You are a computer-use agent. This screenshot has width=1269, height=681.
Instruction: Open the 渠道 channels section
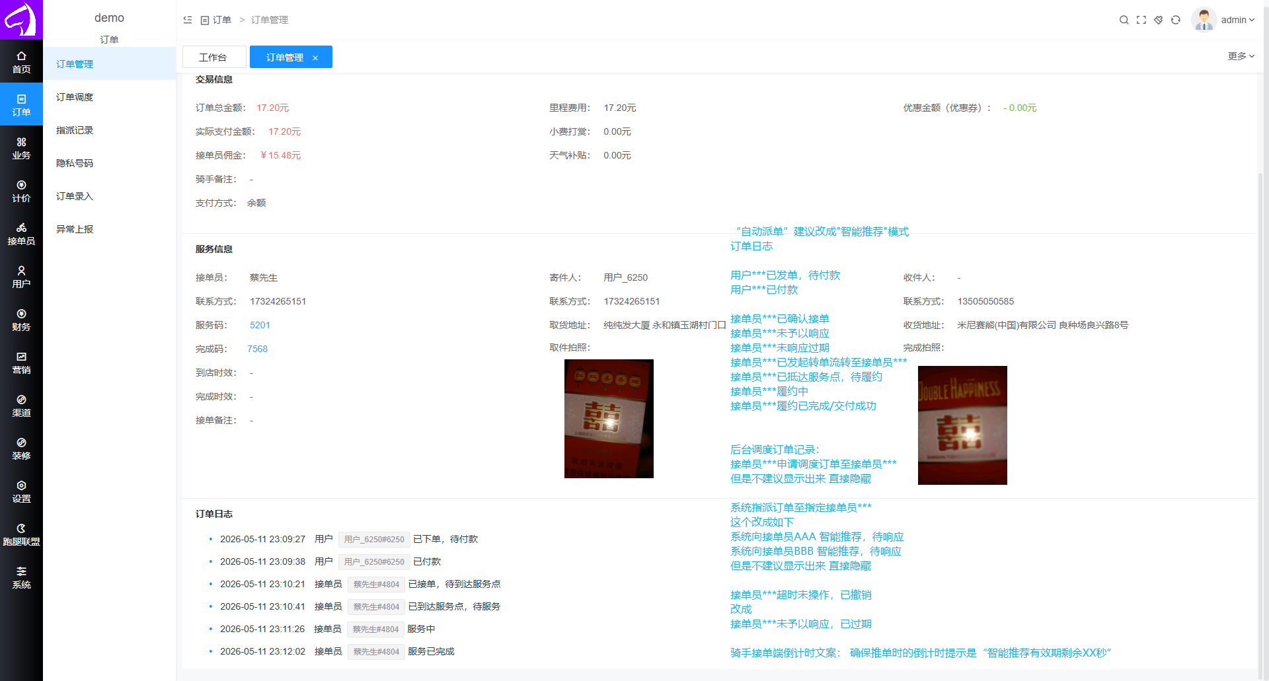pos(21,406)
